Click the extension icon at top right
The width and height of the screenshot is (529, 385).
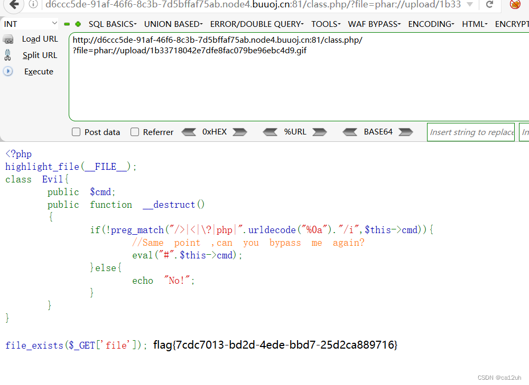(515, 4)
